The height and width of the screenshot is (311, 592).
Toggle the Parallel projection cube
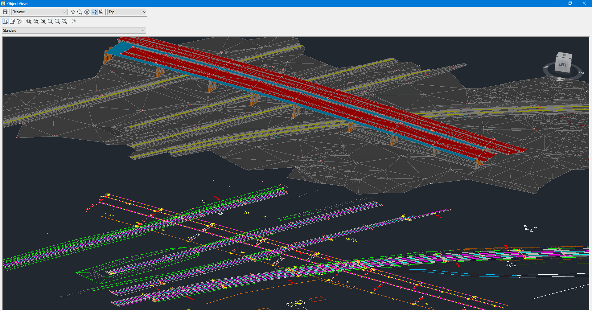click(x=5, y=21)
